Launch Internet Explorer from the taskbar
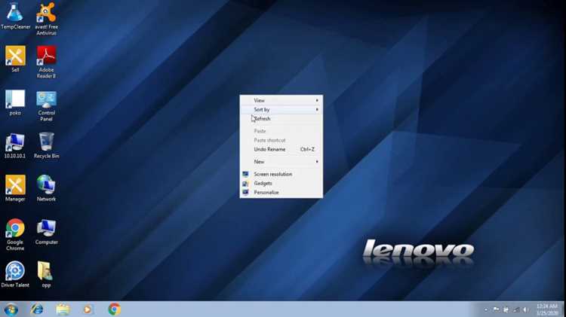The width and height of the screenshot is (566, 317). [36, 309]
